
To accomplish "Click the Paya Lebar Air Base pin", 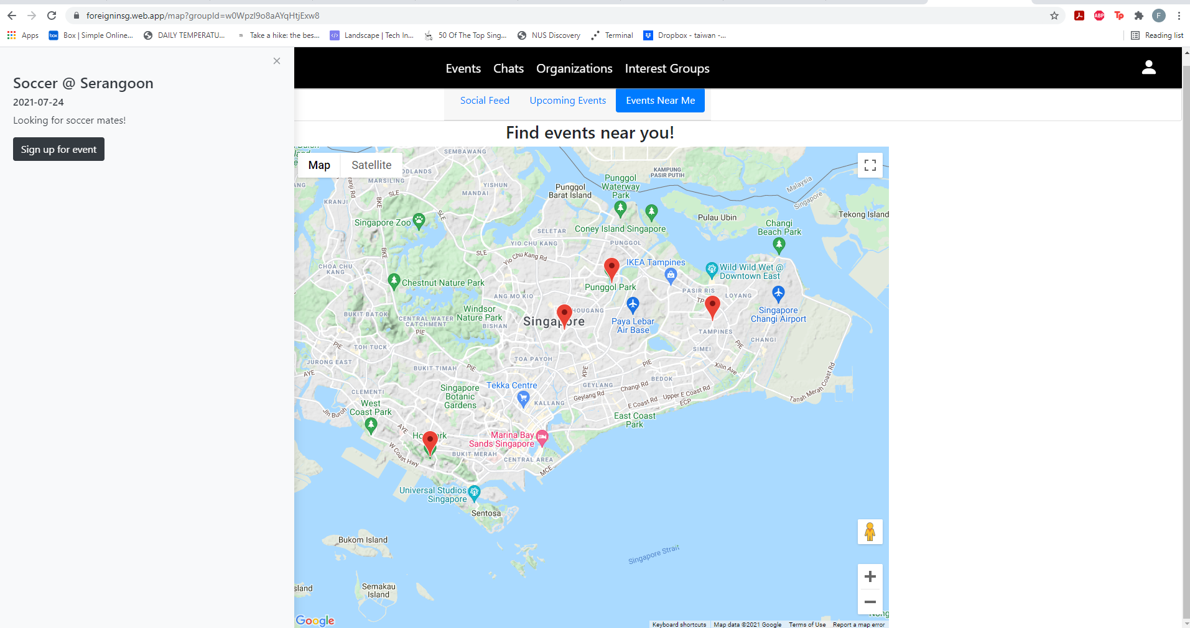I will click(x=633, y=305).
